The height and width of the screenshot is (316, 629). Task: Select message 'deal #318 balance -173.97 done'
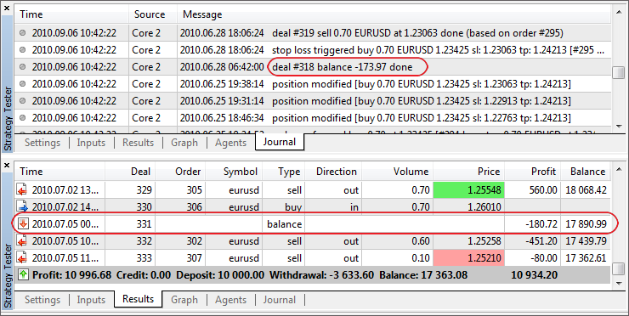coord(343,66)
